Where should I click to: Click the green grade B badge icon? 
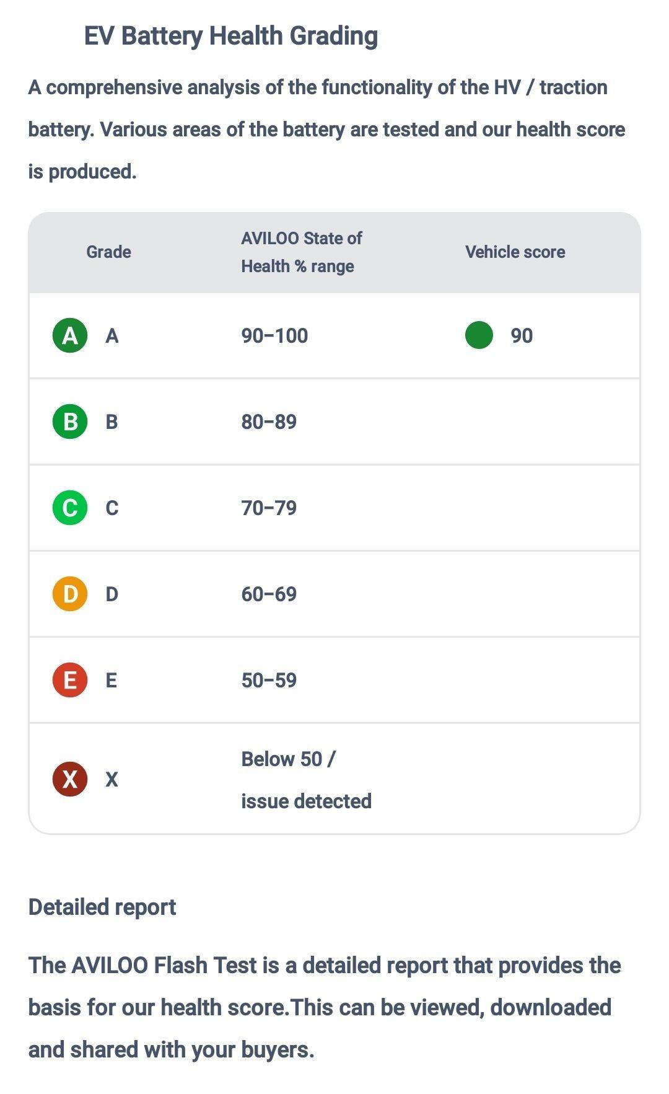click(x=70, y=421)
